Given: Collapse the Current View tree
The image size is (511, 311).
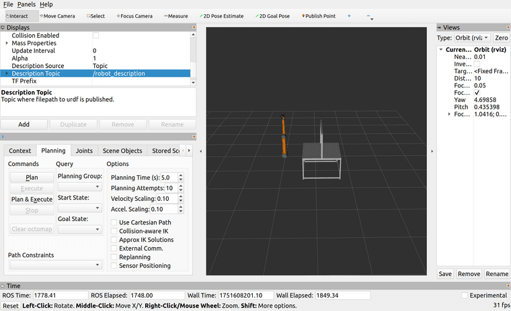Looking at the screenshot, I should pyautogui.click(x=440, y=50).
